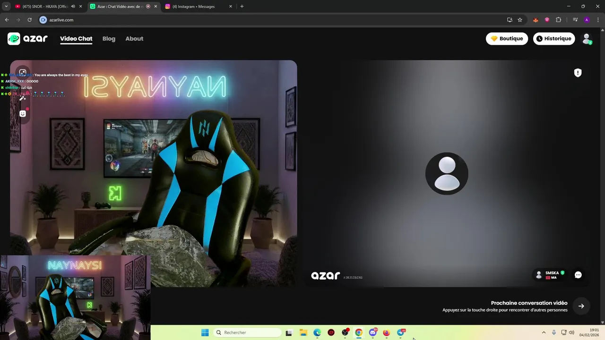Open the MetaMask fox extension
The image size is (605, 340).
click(x=536, y=20)
